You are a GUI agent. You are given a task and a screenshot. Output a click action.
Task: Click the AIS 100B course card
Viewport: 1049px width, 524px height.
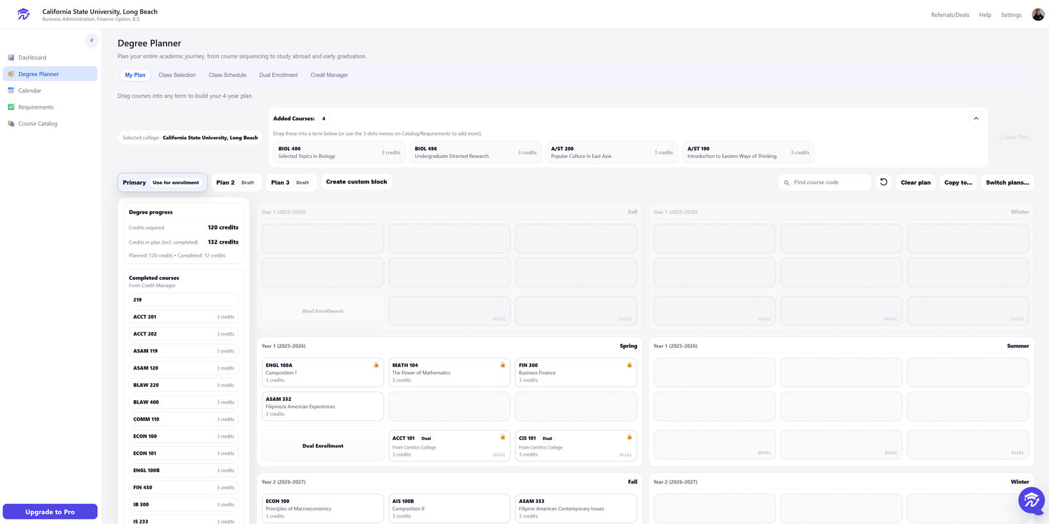pos(449,508)
